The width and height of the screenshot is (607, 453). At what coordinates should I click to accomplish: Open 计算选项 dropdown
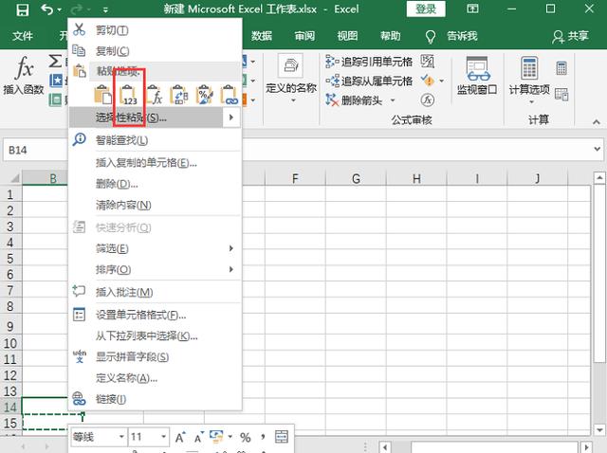(x=529, y=80)
